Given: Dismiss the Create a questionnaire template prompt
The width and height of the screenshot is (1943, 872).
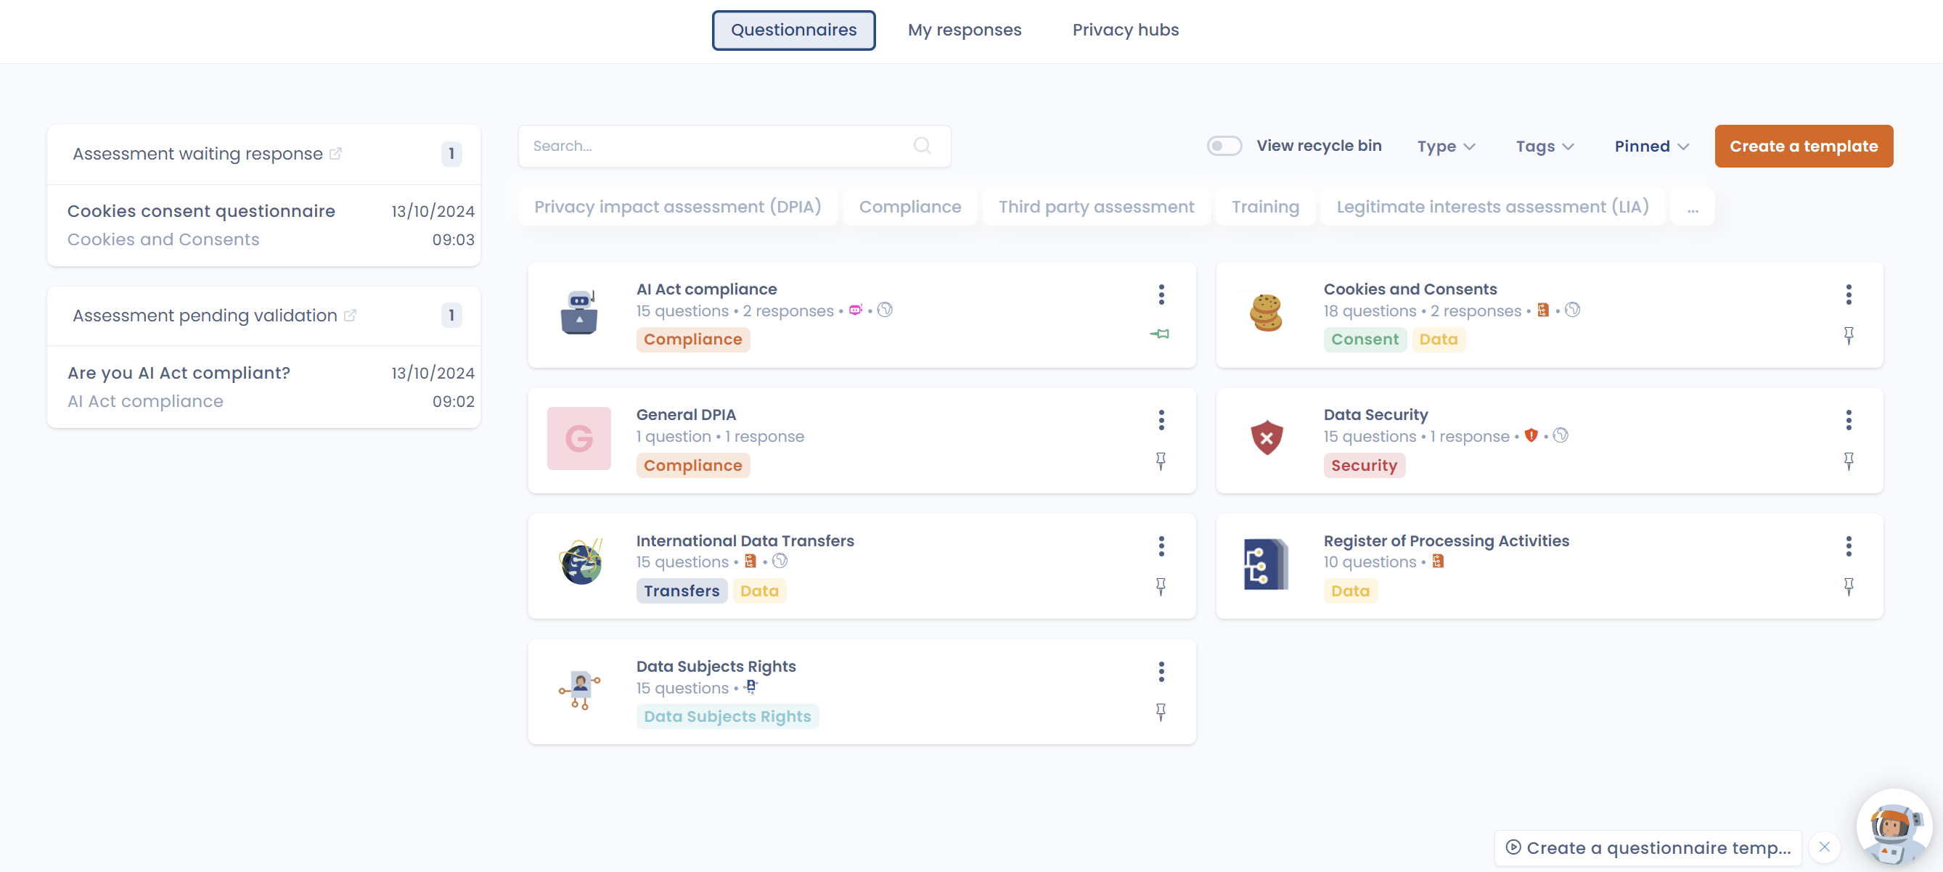Looking at the screenshot, I should click(x=1825, y=847).
